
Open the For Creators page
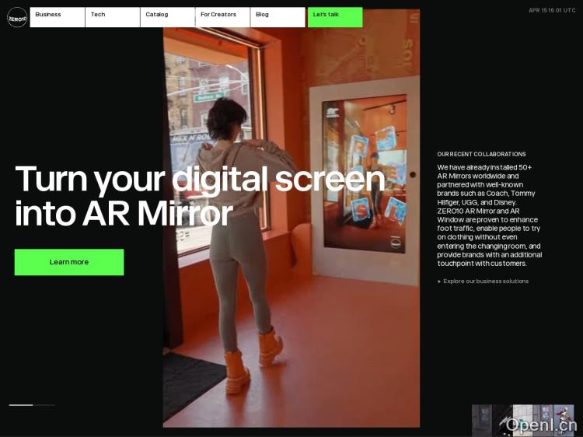click(222, 17)
